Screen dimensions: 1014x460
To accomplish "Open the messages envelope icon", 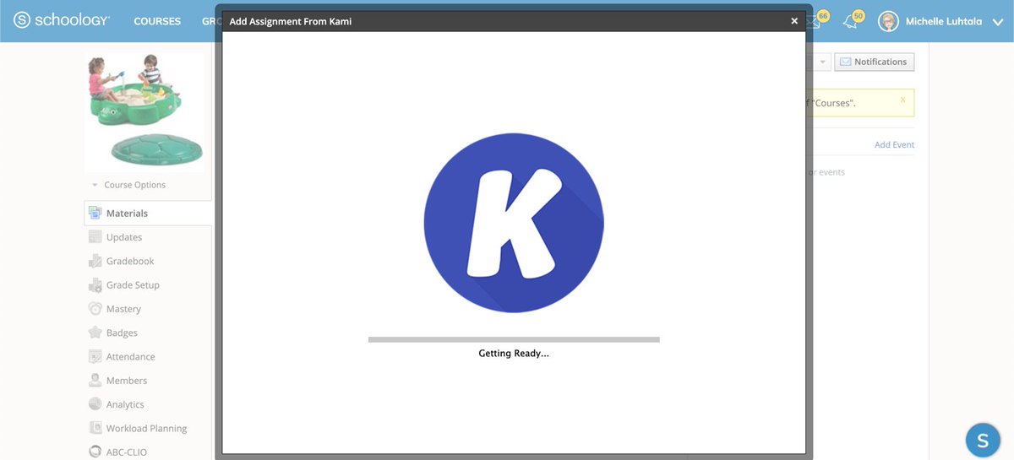I will (x=814, y=22).
